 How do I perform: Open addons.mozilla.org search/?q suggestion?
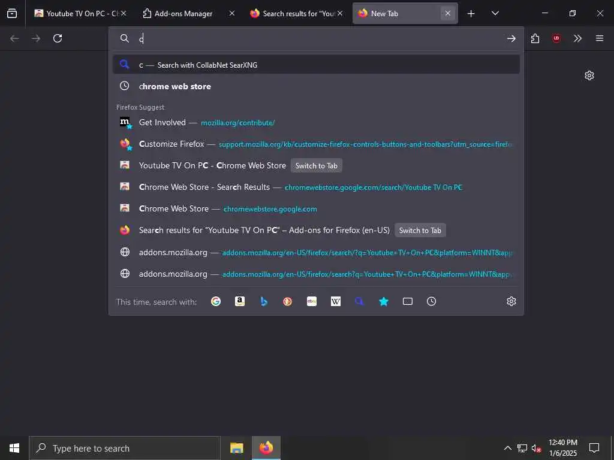click(x=316, y=252)
